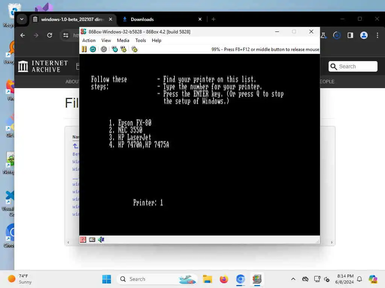
Task: Send Ctrl+Alt+Del to the guest
Action: (115, 49)
